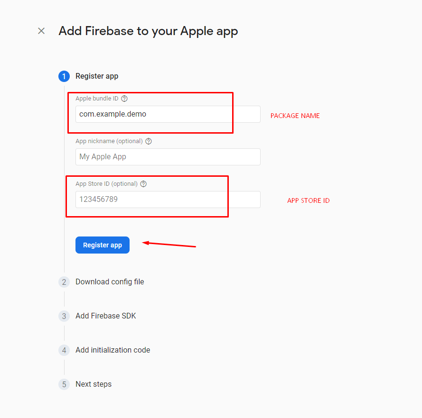Image resolution: width=422 pixels, height=418 pixels.
Task: Close the Add Firebase dialog
Action: tap(41, 31)
